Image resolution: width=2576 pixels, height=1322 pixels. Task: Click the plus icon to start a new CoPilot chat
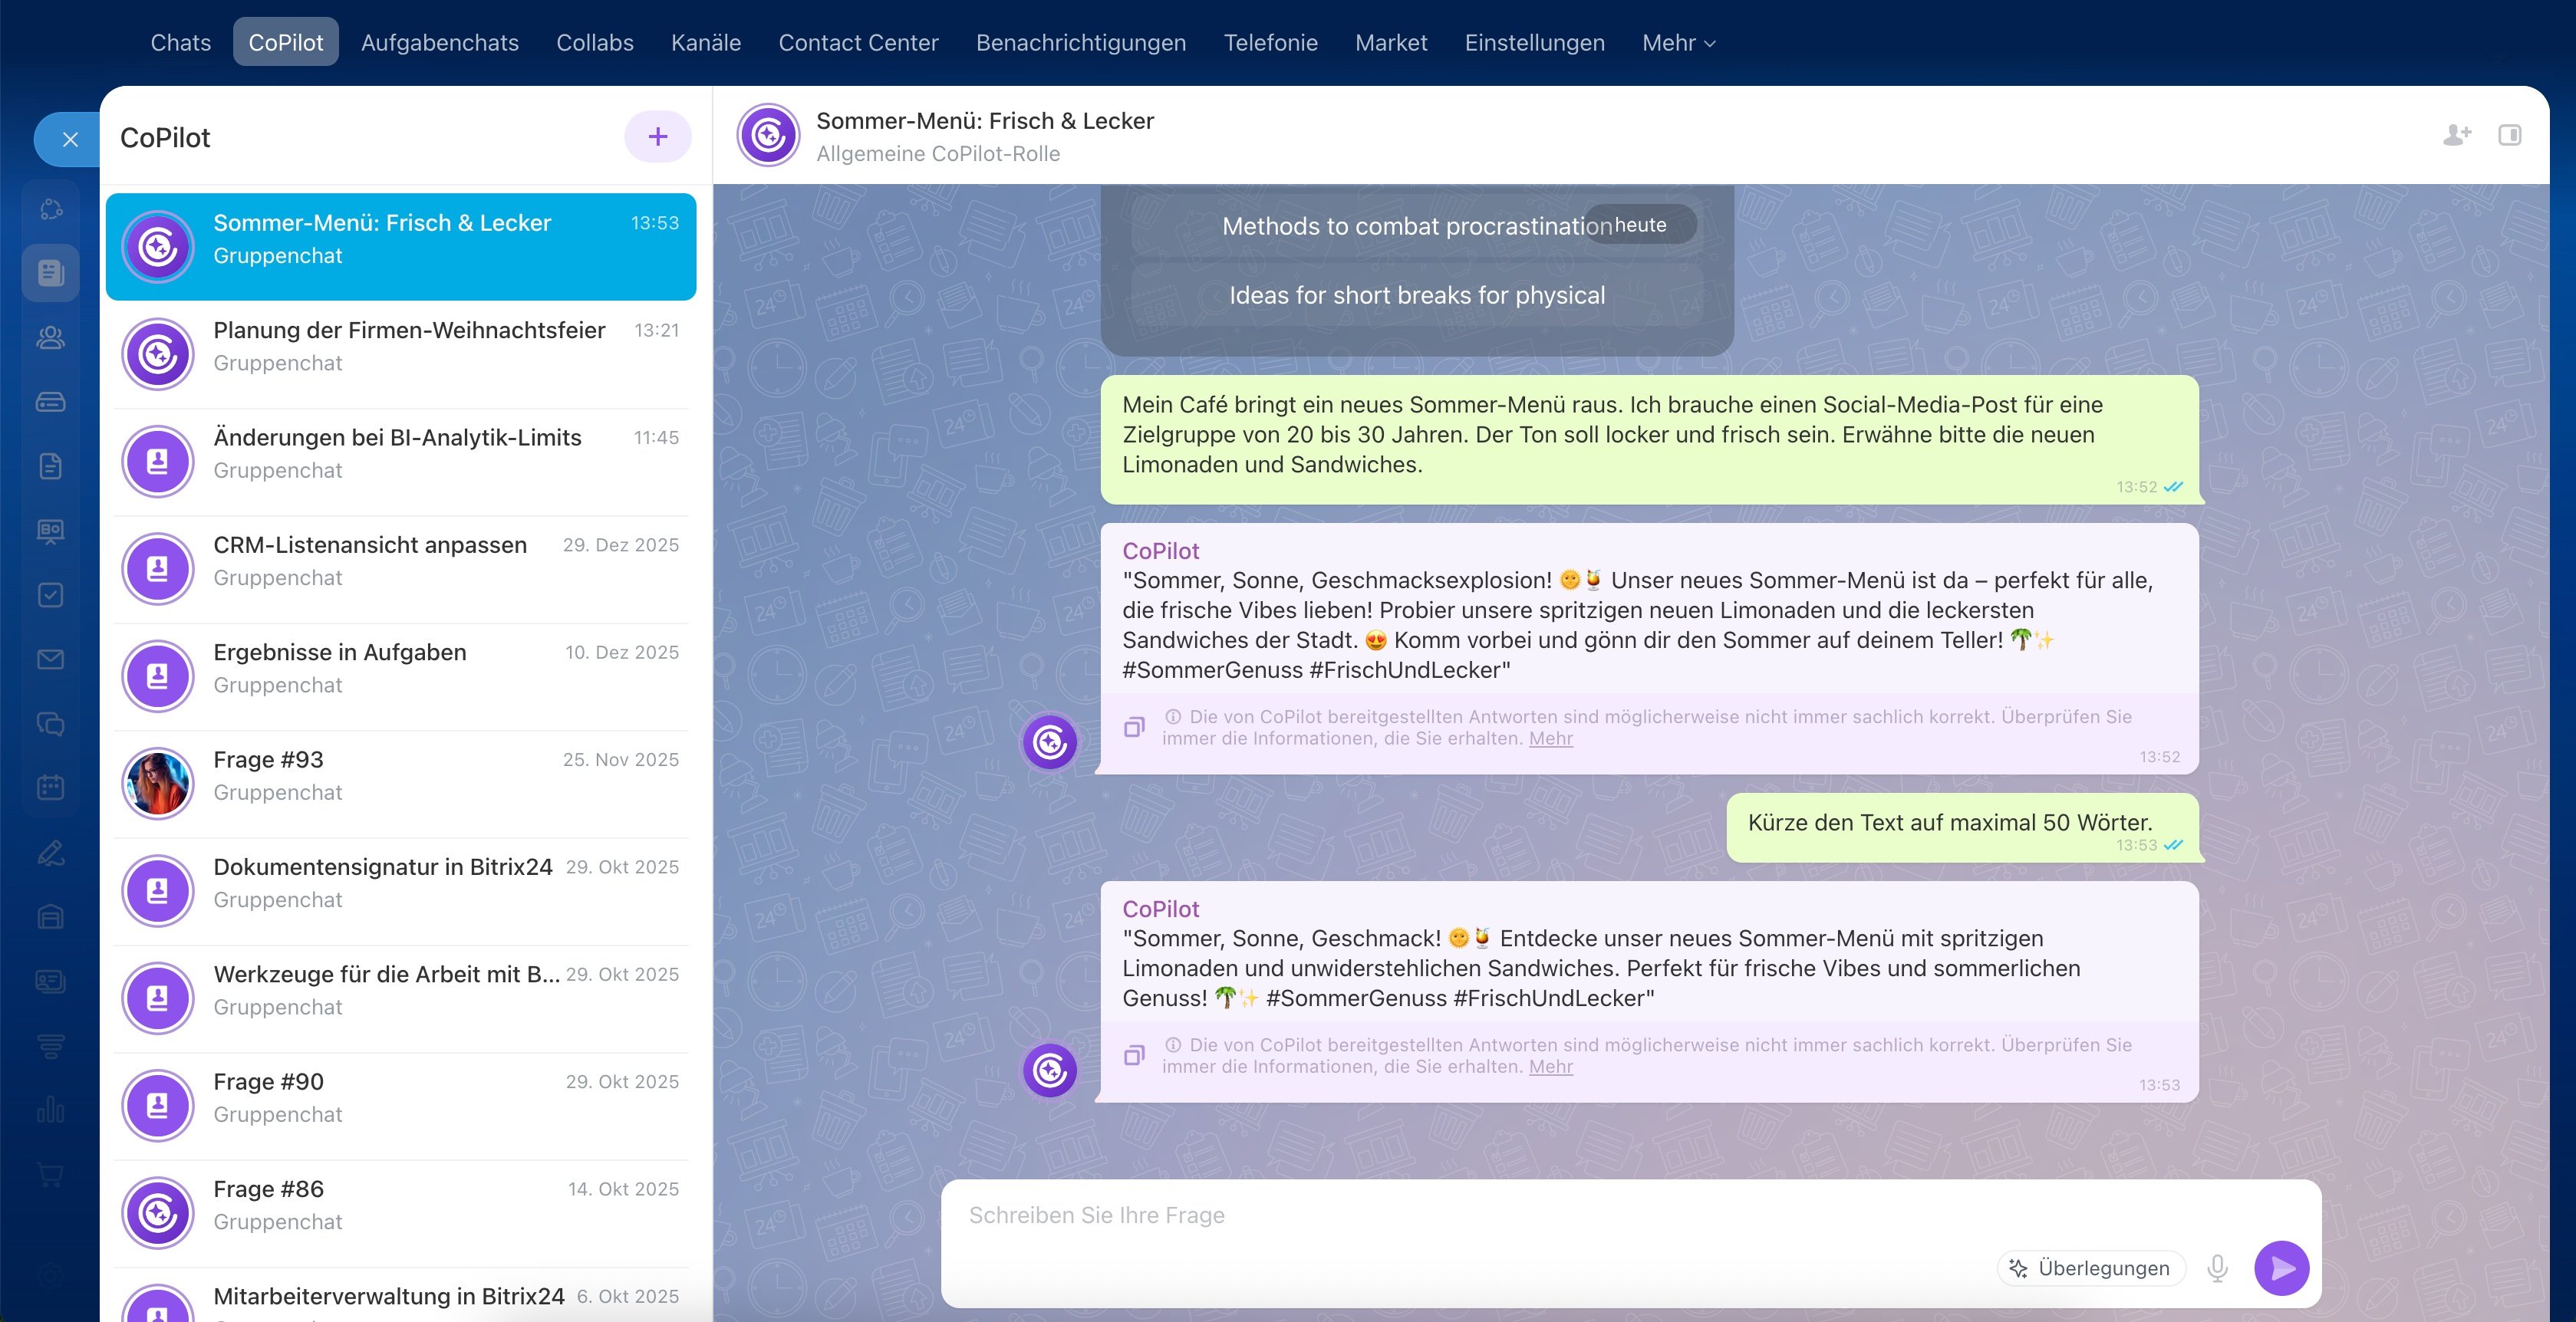pos(657,137)
